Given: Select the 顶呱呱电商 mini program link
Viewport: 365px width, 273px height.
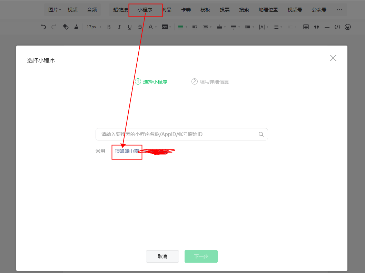Looking at the screenshot, I should pyautogui.click(x=127, y=152).
